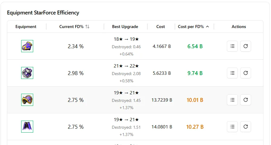The width and height of the screenshot is (271, 145).
Task: Click the Current FD% column header
Action: coord(71,27)
